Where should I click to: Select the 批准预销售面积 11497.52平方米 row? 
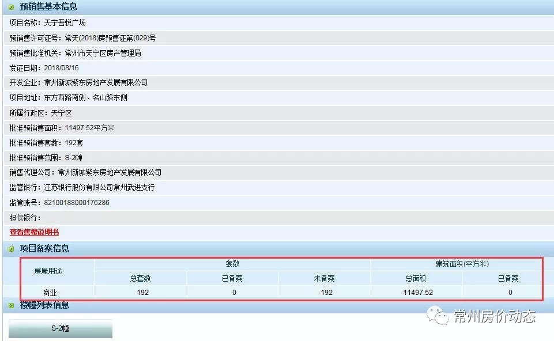pos(278,128)
